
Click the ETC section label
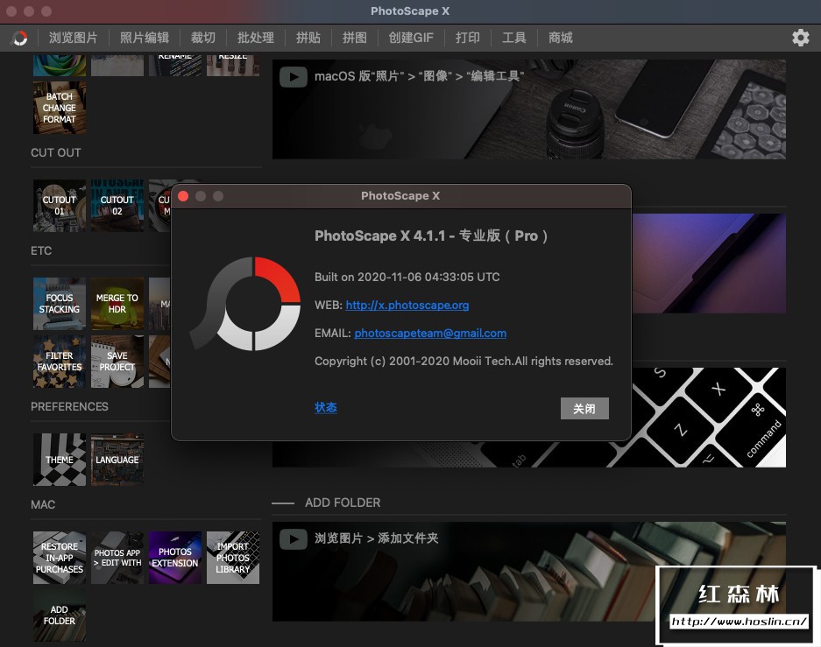pyautogui.click(x=41, y=251)
